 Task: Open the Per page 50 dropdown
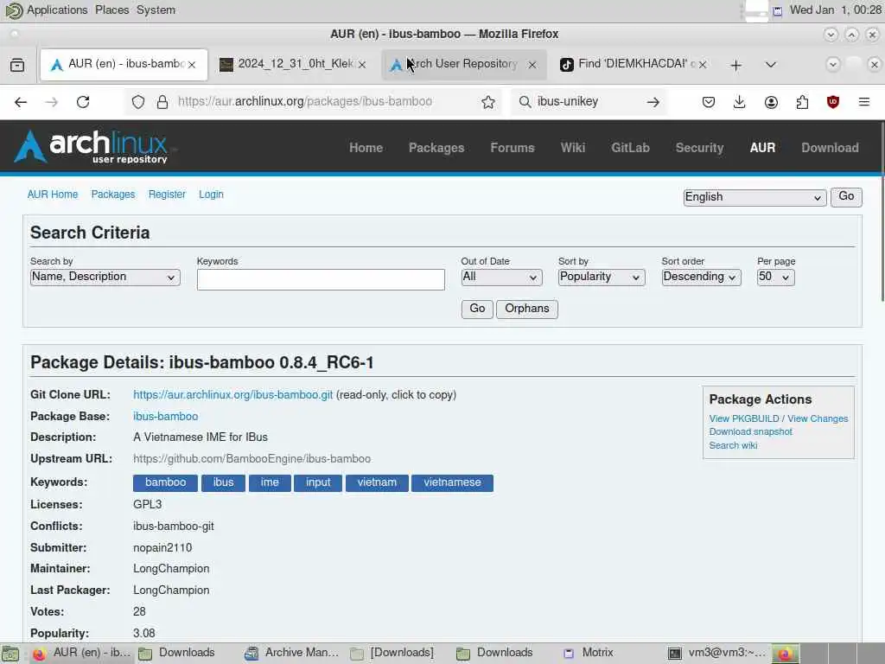click(775, 278)
